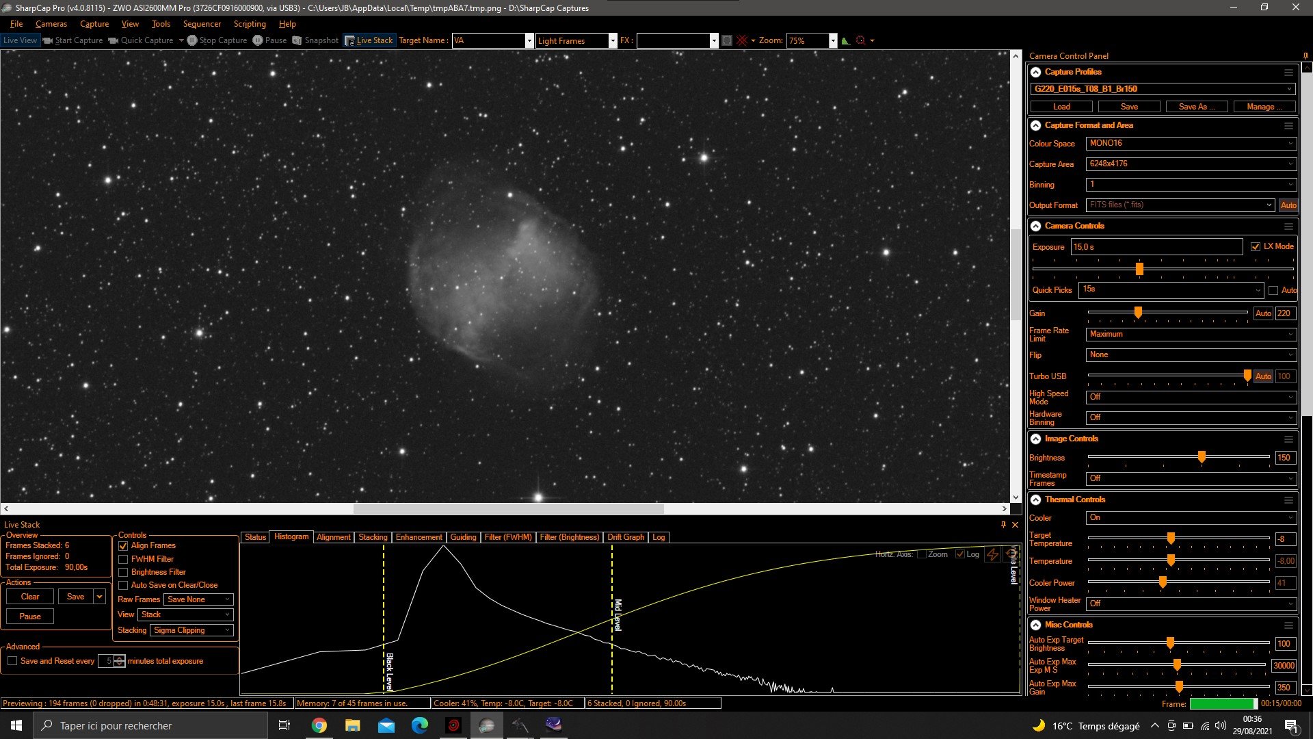Open the Camera Controls hamburger menu
Image resolution: width=1313 pixels, height=739 pixels.
(x=1288, y=226)
